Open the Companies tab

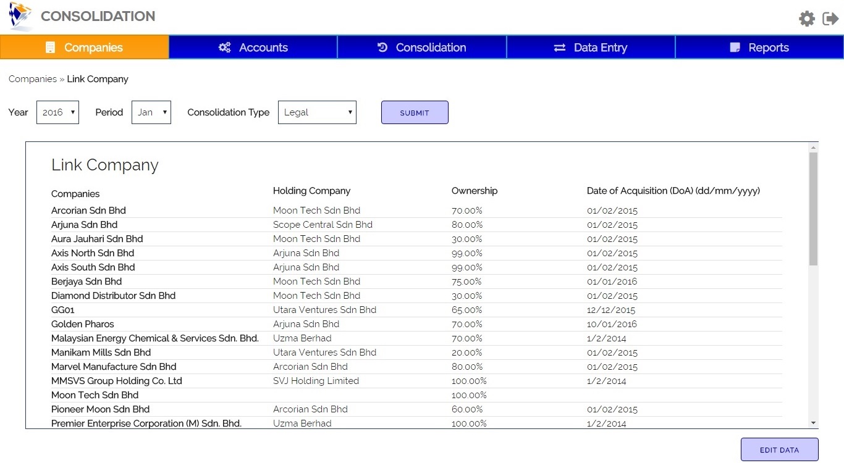click(x=84, y=48)
